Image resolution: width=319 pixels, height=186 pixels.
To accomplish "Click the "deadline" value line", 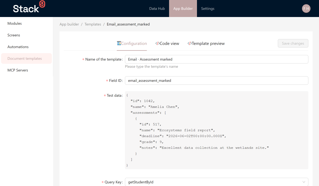I will coord(183,136).
